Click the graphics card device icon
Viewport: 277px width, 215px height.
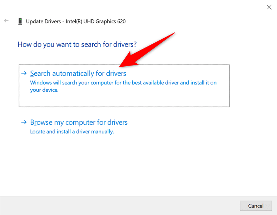20,21
